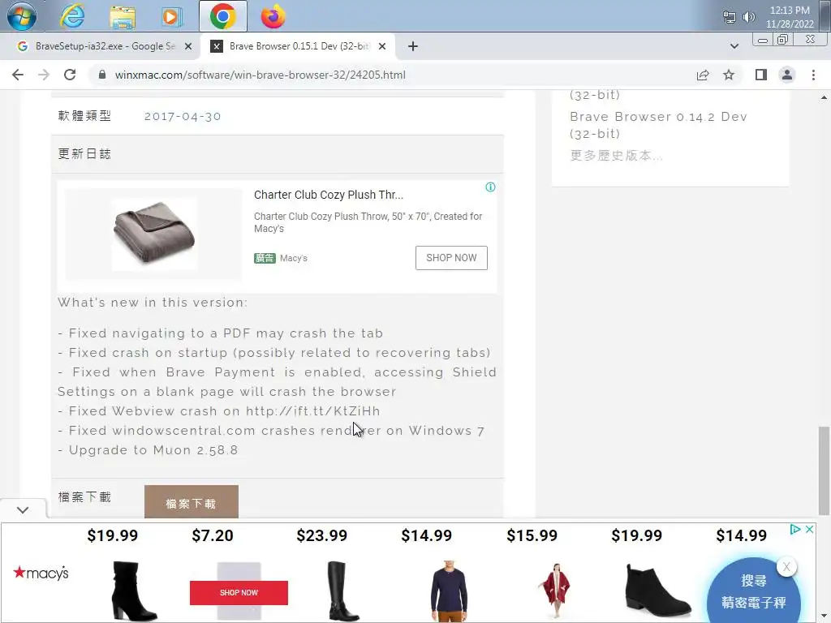
Task: Open the File Explorer taskbar icon
Action: tap(123, 16)
